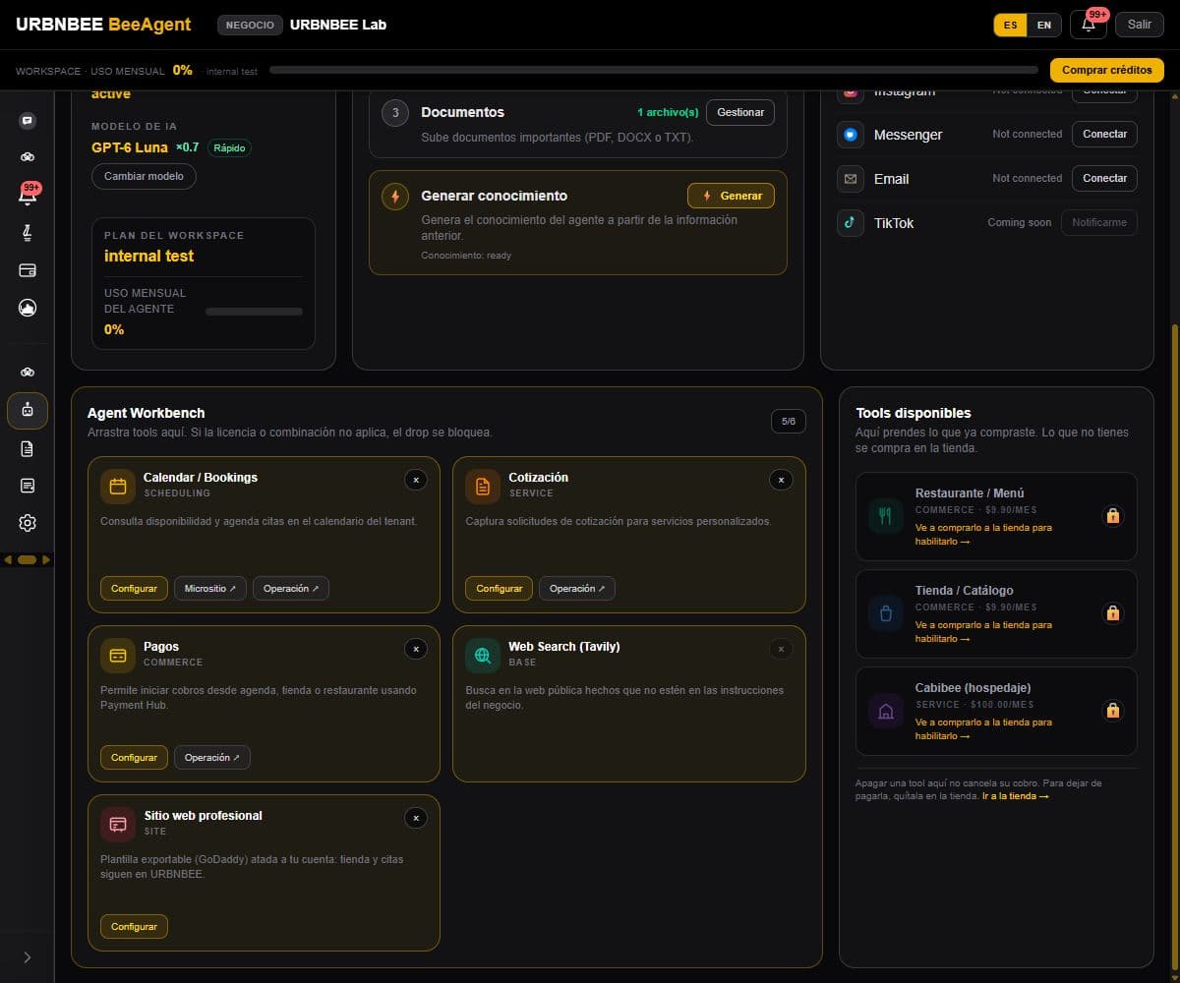Click the Cabibee hospedaje house icon
The height and width of the screenshot is (983, 1180).
click(886, 711)
